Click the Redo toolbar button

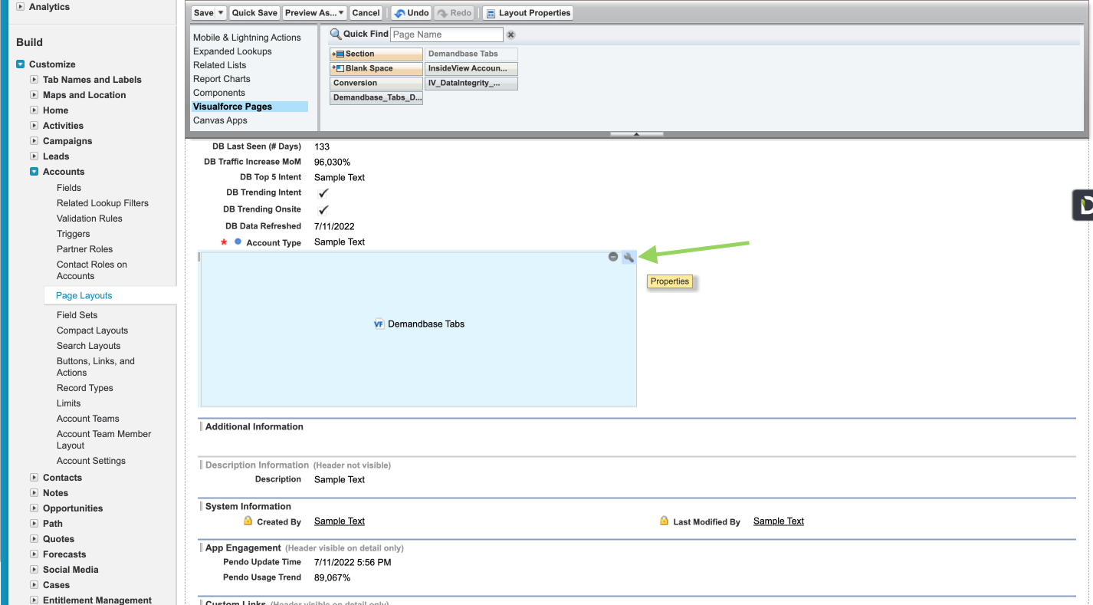coord(455,13)
